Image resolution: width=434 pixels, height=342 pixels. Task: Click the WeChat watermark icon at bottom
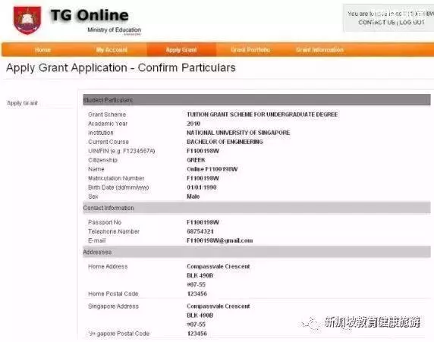[311, 323]
